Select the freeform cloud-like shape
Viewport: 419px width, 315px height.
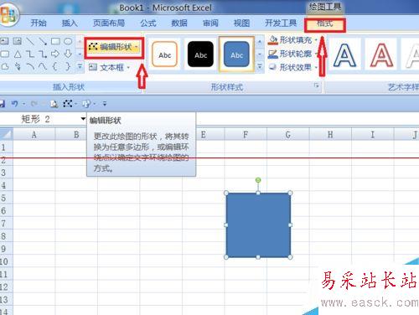pyautogui.click(x=5, y=66)
